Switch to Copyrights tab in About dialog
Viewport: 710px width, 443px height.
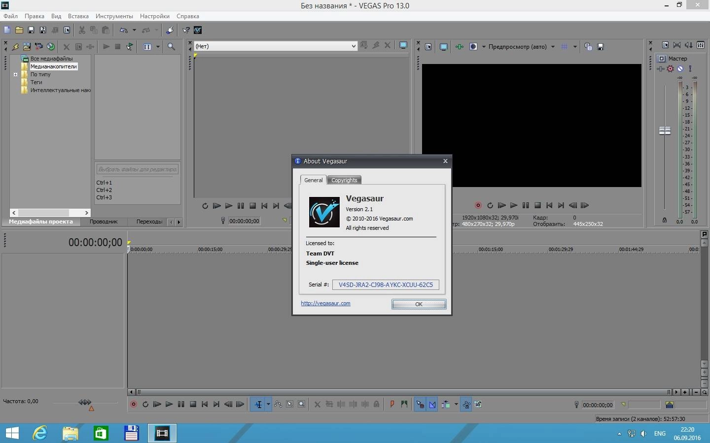click(344, 180)
